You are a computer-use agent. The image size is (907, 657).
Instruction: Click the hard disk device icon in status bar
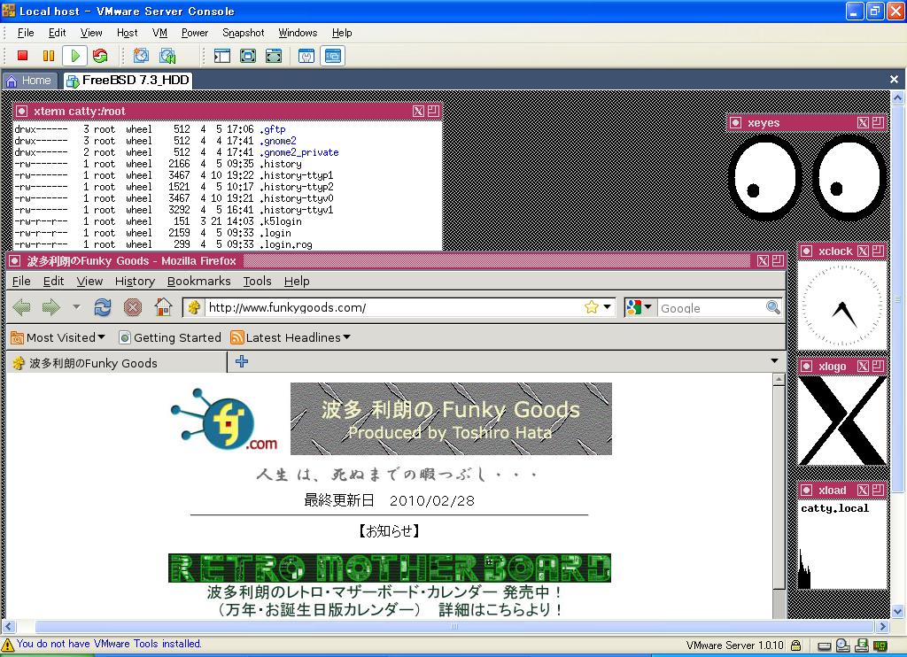(x=825, y=645)
